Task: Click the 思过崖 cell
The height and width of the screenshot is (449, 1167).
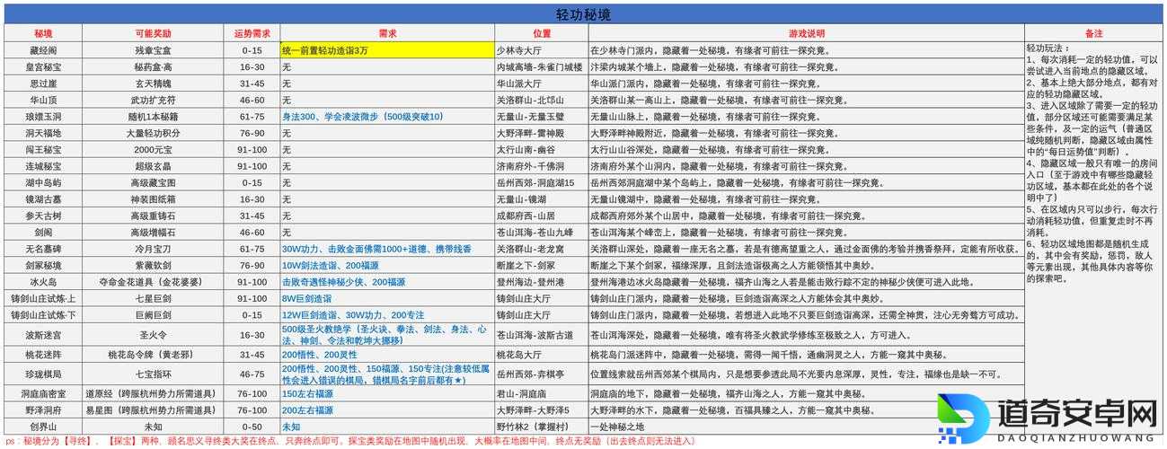Action: click(x=43, y=84)
